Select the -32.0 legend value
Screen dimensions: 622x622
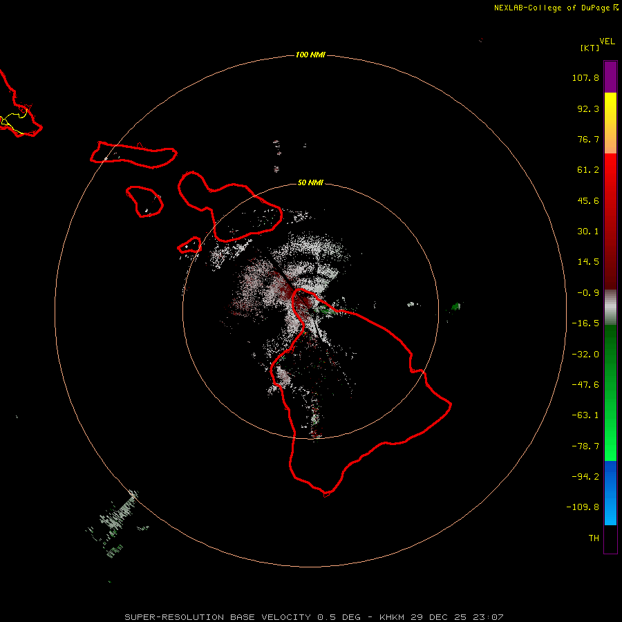(x=585, y=355)
